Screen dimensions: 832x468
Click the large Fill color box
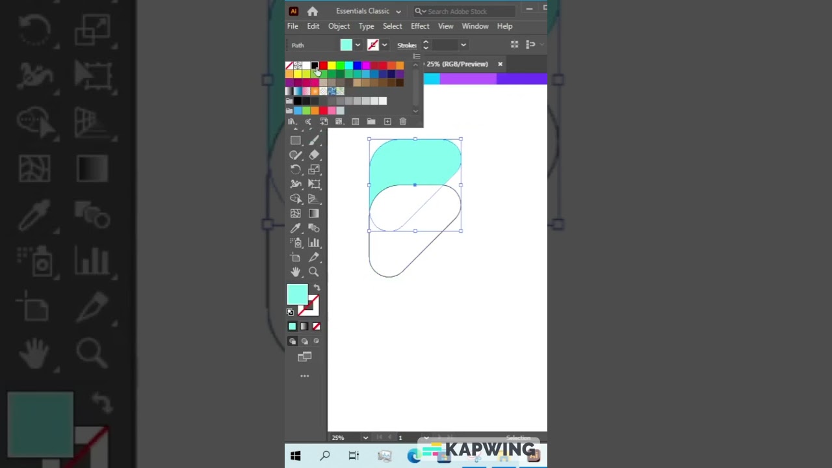(x=298, y=295)
